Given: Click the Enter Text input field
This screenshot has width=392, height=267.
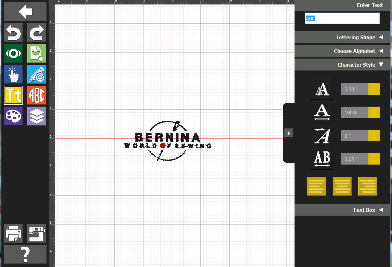Looking at the screenshot, I should (342, 18).
